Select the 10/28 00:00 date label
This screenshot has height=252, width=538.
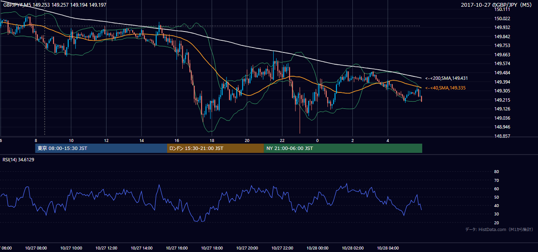317,248
